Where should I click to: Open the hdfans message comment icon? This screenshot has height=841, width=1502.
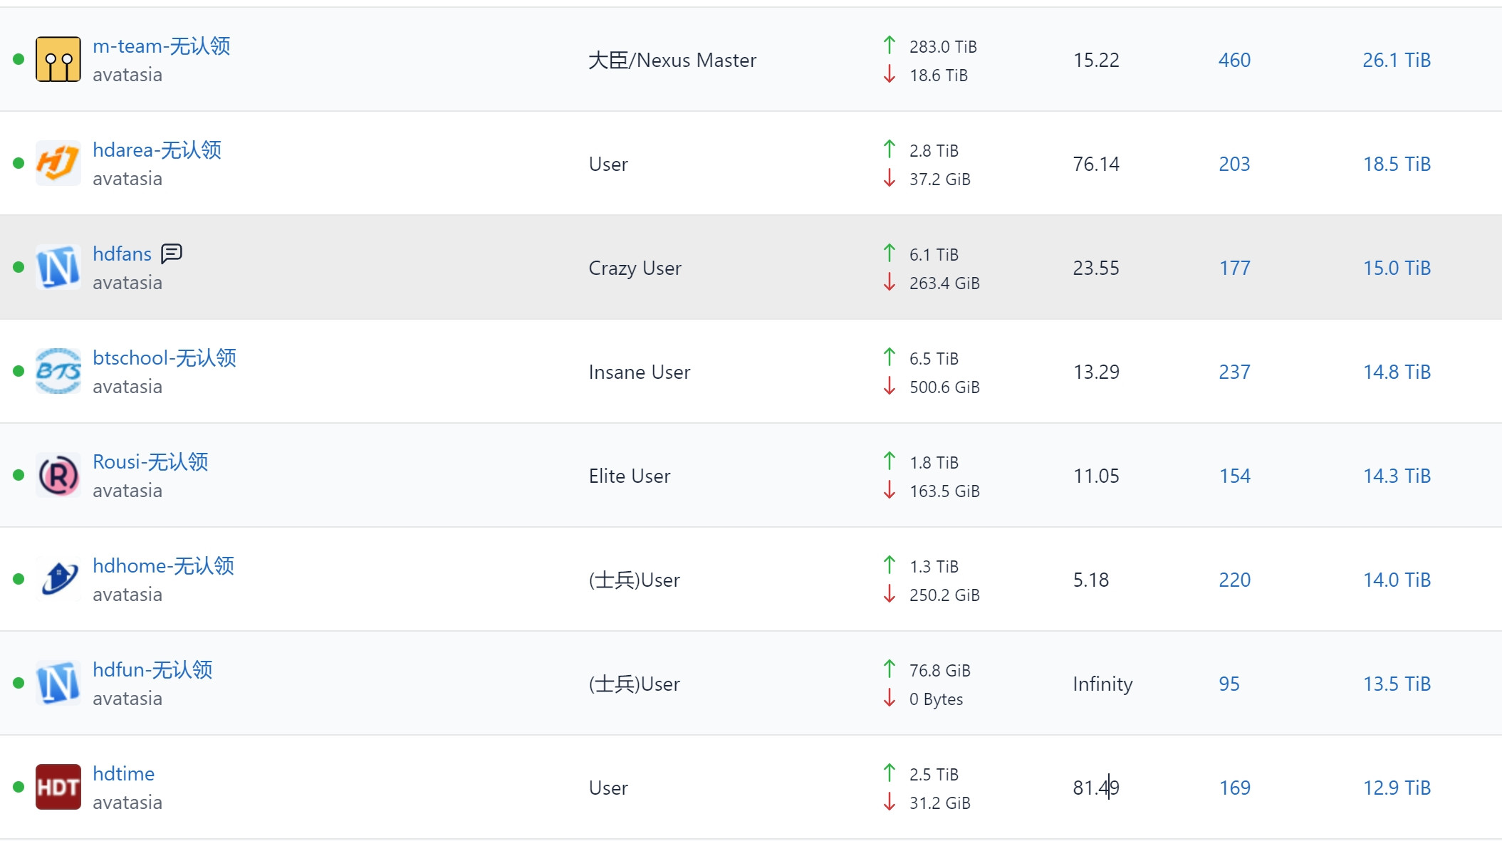172,254
